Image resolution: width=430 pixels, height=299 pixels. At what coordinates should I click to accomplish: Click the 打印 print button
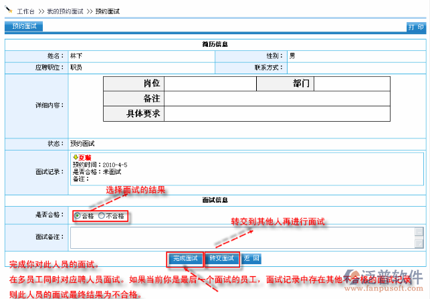pos(416,27)
